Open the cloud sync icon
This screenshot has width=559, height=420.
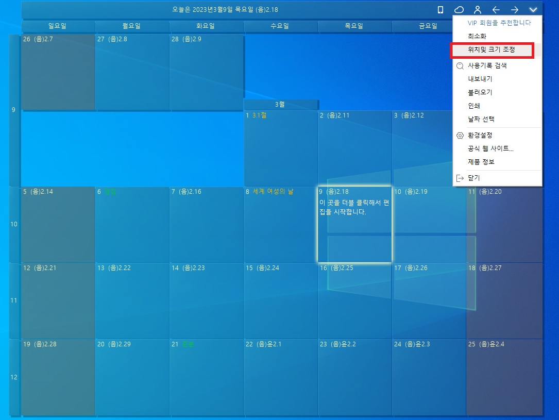click(x=459, y=10)
